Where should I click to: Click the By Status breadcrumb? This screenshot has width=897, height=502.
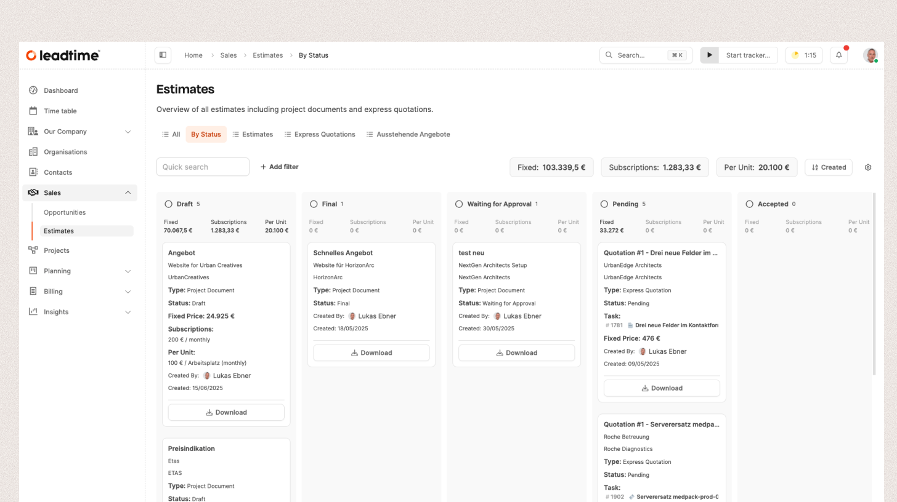click(314, 55)
